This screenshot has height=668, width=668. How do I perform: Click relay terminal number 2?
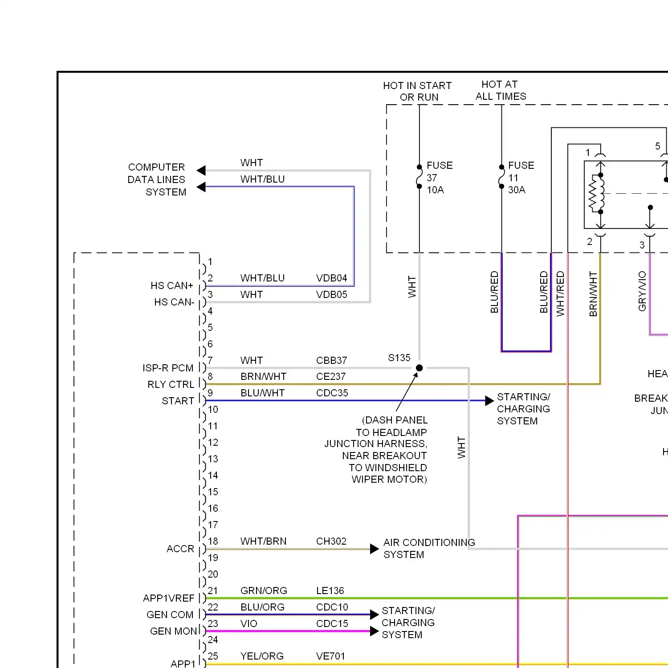click(x=590, y=242)
